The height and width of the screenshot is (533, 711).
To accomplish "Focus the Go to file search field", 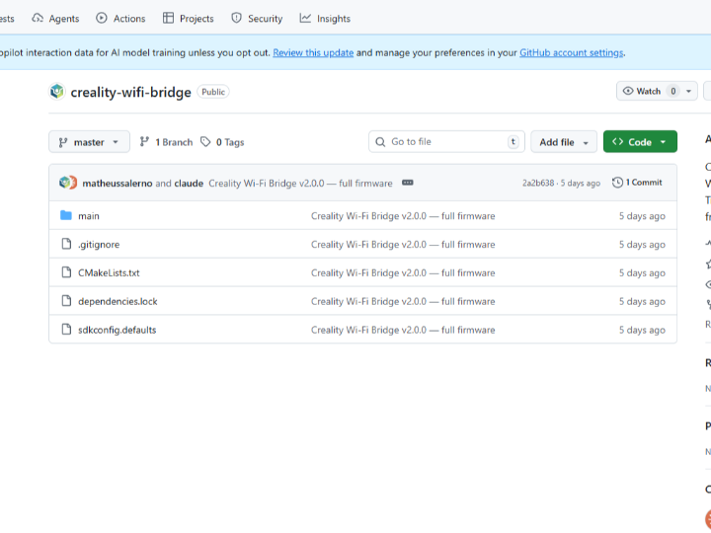I will pos(446,142).
